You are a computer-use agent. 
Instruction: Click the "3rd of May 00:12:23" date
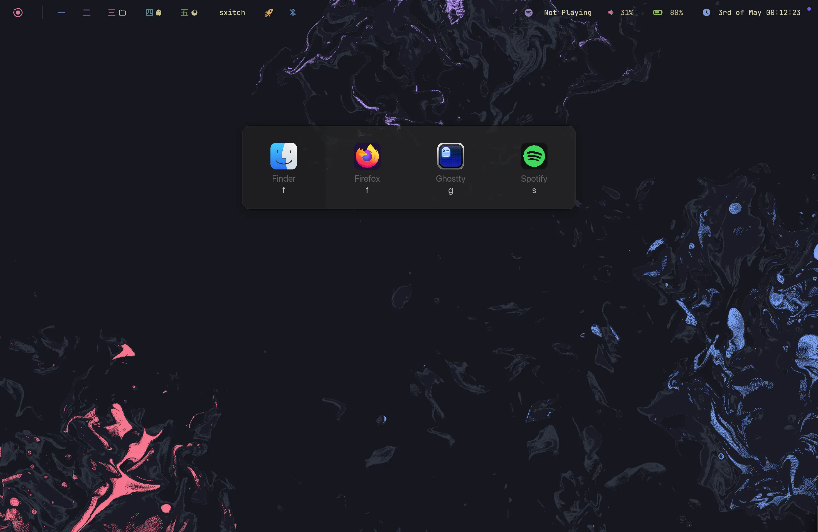pyautogui.click(x=760, y=13)
